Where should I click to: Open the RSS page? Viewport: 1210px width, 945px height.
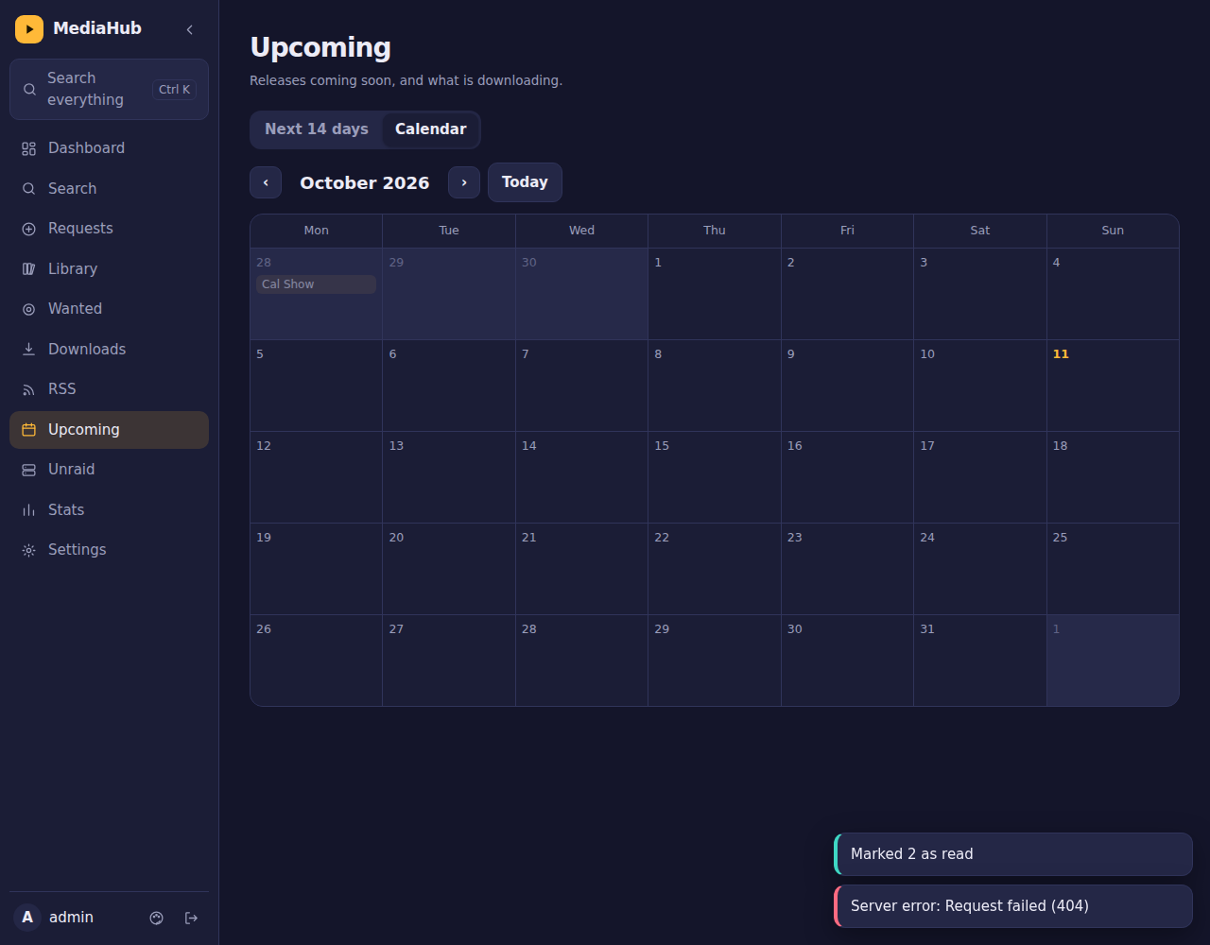(x=109, y=389)
